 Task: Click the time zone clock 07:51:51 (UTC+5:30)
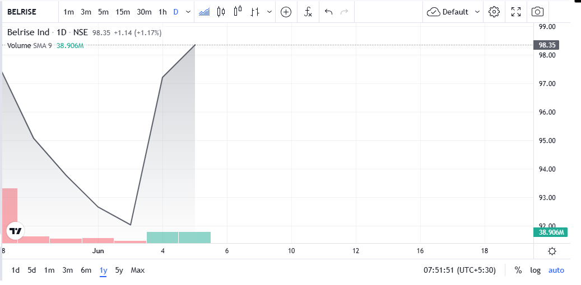459,270
